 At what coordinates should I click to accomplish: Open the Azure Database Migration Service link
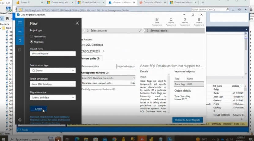pos(50,120)
